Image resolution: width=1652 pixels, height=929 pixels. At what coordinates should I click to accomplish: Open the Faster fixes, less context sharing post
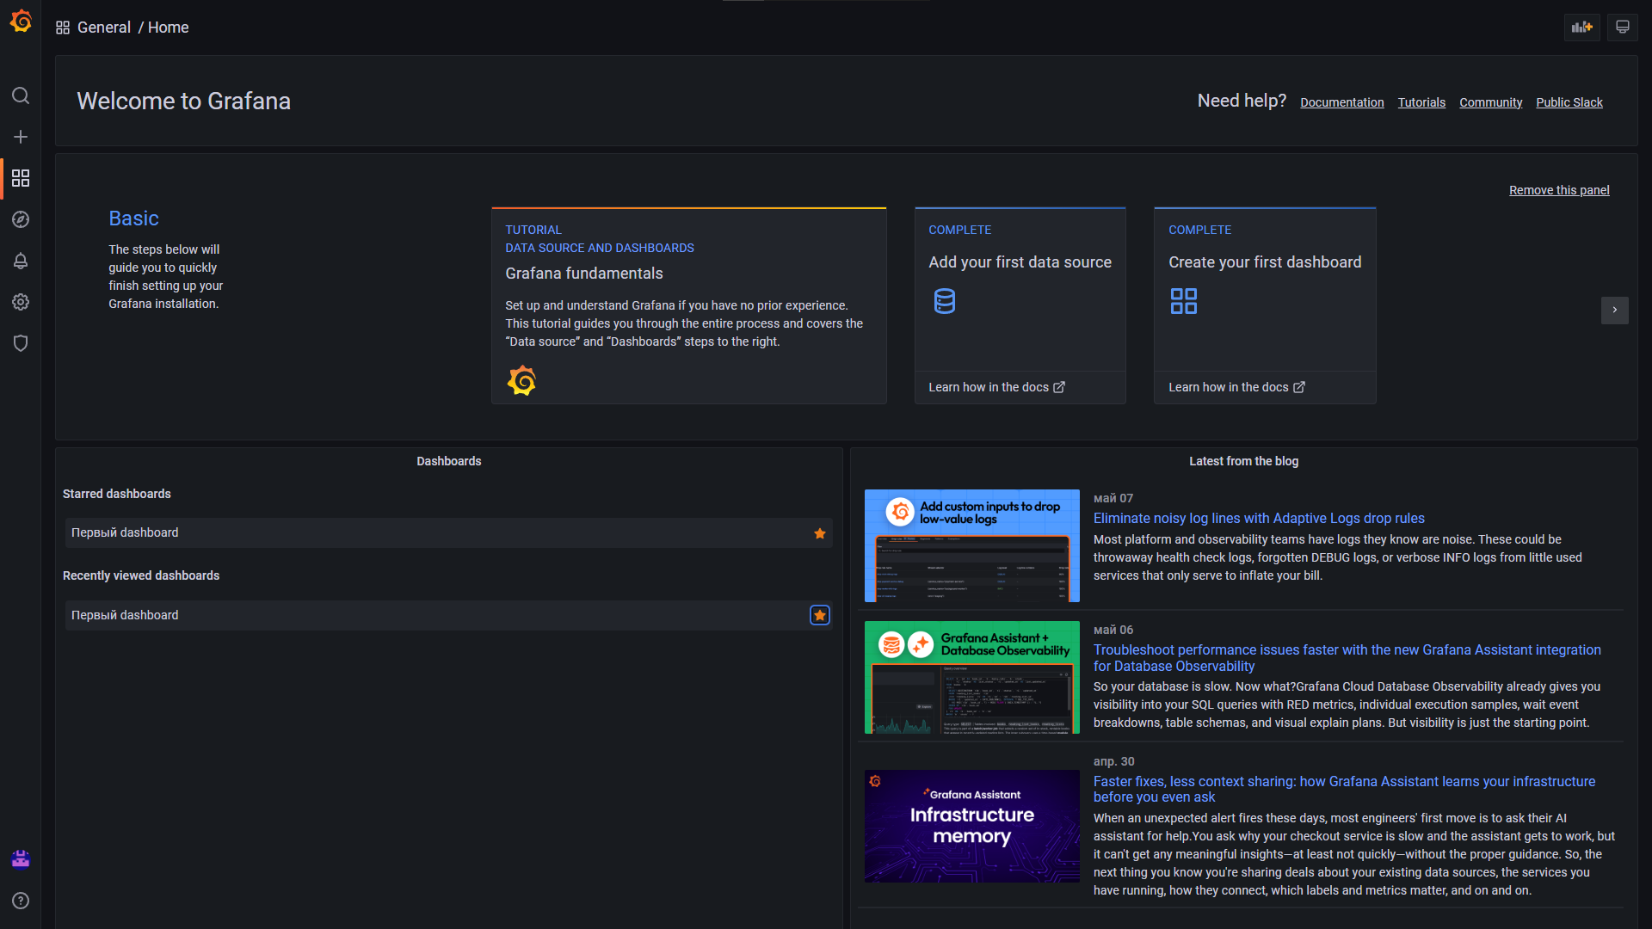[x=1344, y=789]
